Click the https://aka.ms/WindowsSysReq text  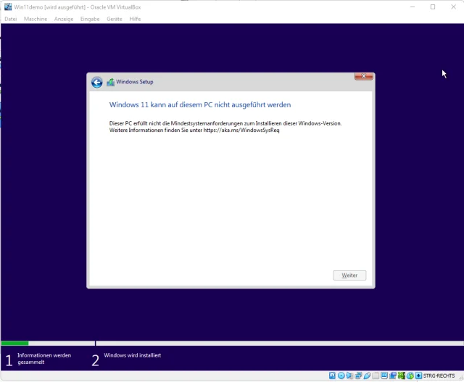tap(241, 130)
